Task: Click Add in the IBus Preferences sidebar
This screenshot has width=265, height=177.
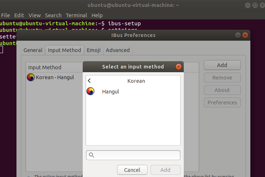Action: click(222, 65)
